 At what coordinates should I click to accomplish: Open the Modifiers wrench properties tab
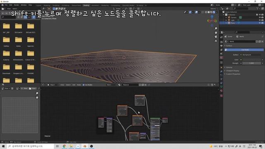pyautogui.click(x=222, y=71)
